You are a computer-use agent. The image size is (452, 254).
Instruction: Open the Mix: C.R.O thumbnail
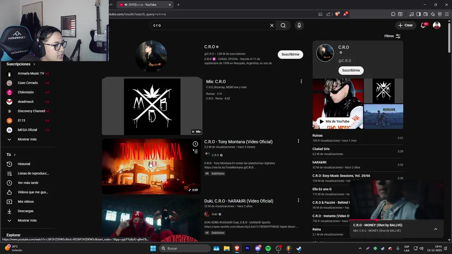click(152, 107)
